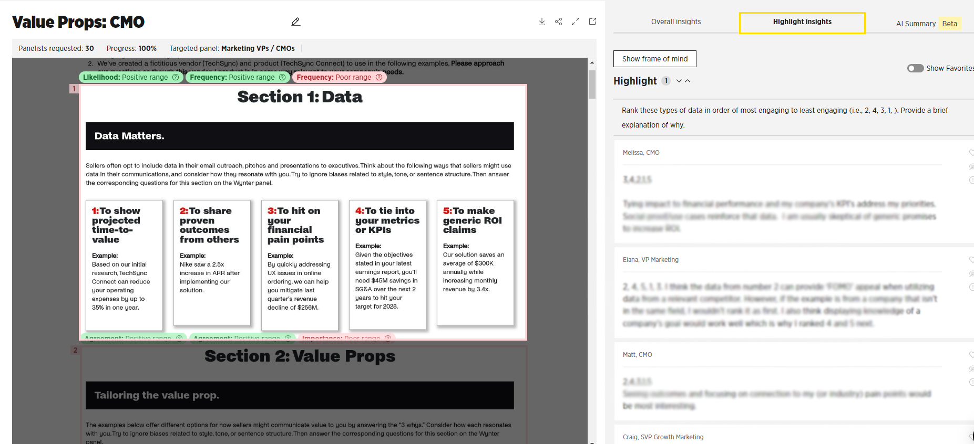
Task: Click the Section 2: Value Props heading
Action: pyautogui.click(x=300, y=356)
